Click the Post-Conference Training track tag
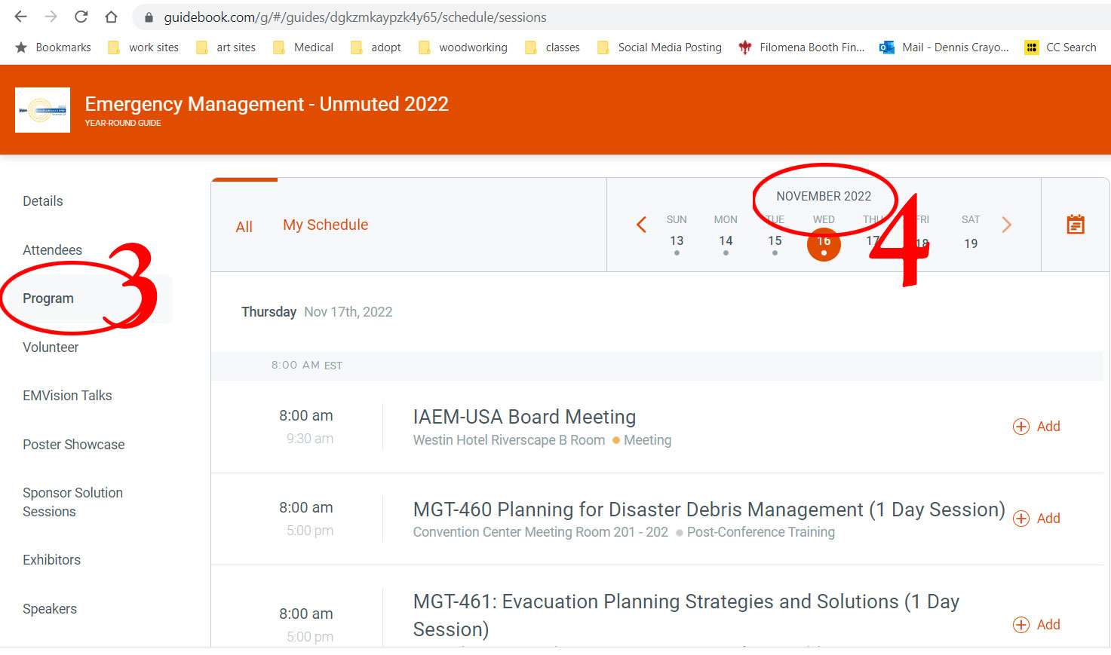Viewport: 1111px width, 655px height. coord(756,532)
